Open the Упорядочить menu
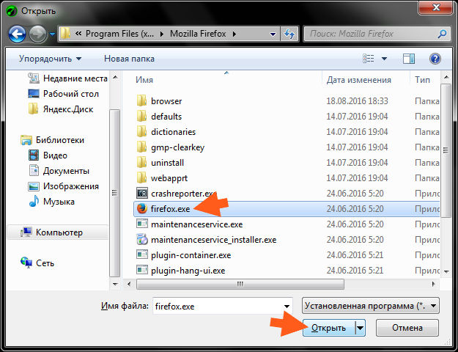 51,59
